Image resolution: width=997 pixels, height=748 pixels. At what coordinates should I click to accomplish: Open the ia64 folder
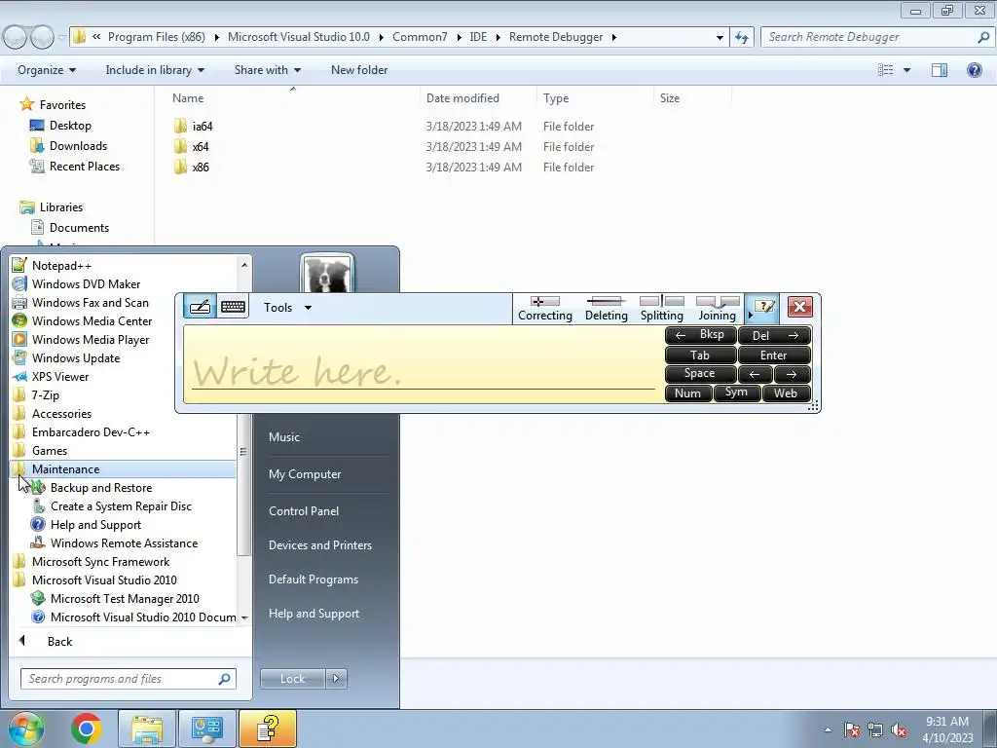[203, 126]
